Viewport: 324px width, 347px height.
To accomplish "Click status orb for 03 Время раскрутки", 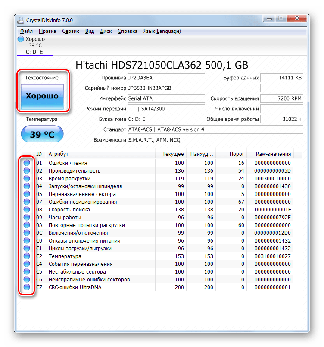I will tap(27, 178).
